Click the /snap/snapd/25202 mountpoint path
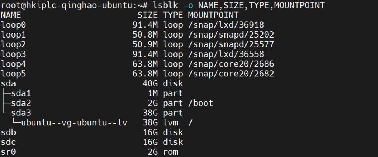378x157 pixels. point(231,35)
